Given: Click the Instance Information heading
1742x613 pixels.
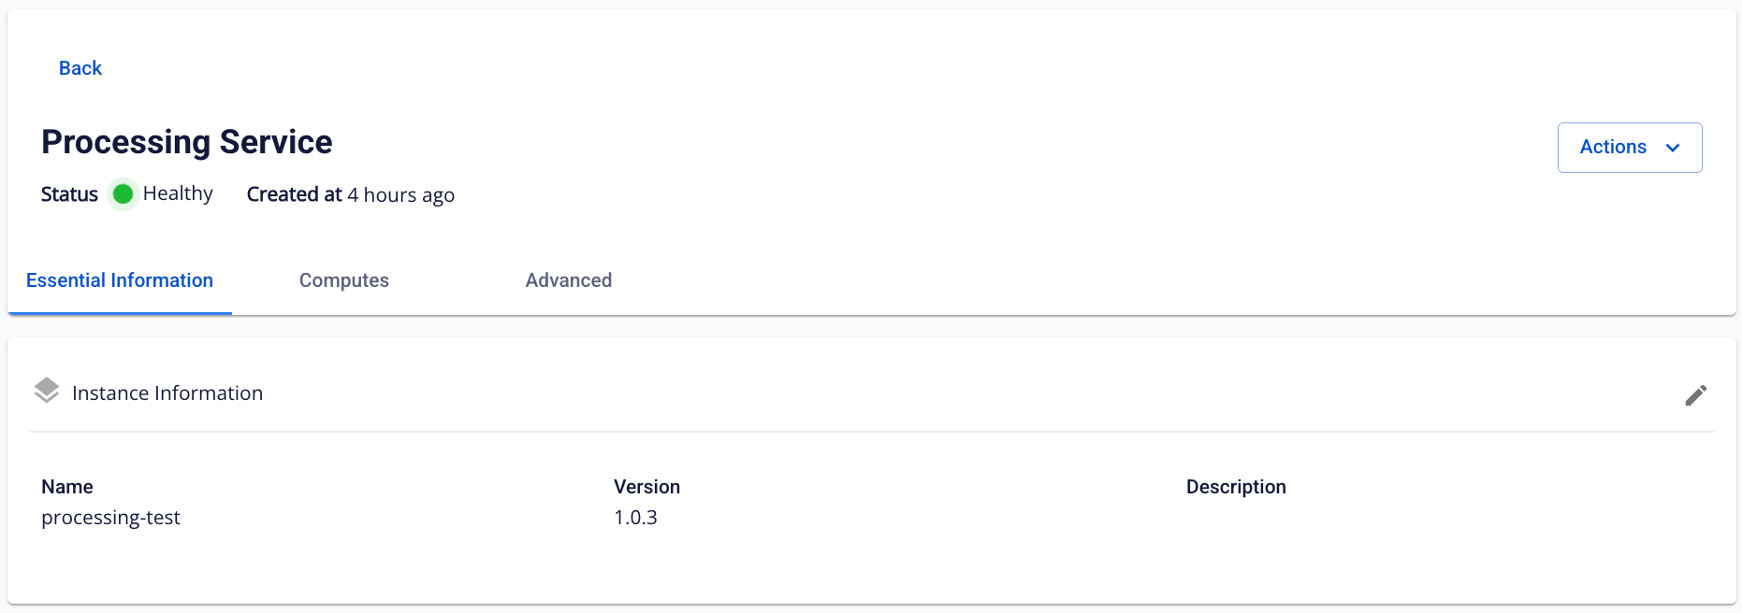Looking at the screenshot, I should [x=167, y=393].
